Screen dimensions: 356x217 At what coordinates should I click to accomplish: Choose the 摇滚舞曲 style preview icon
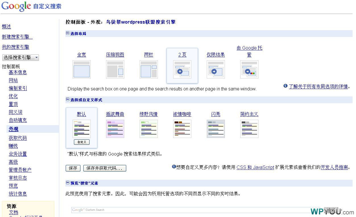point(115,129)
